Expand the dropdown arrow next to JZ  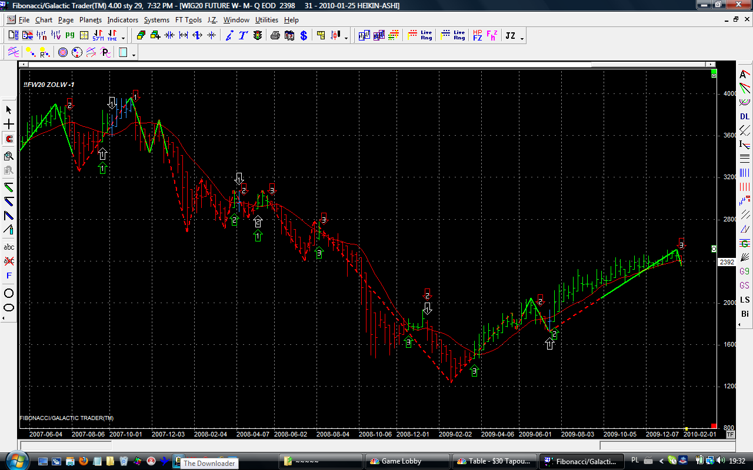click(x=522, y=38)
